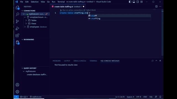Open the Manage gear icon
Screen dimensions: 177x99
[x=17, y=92]
